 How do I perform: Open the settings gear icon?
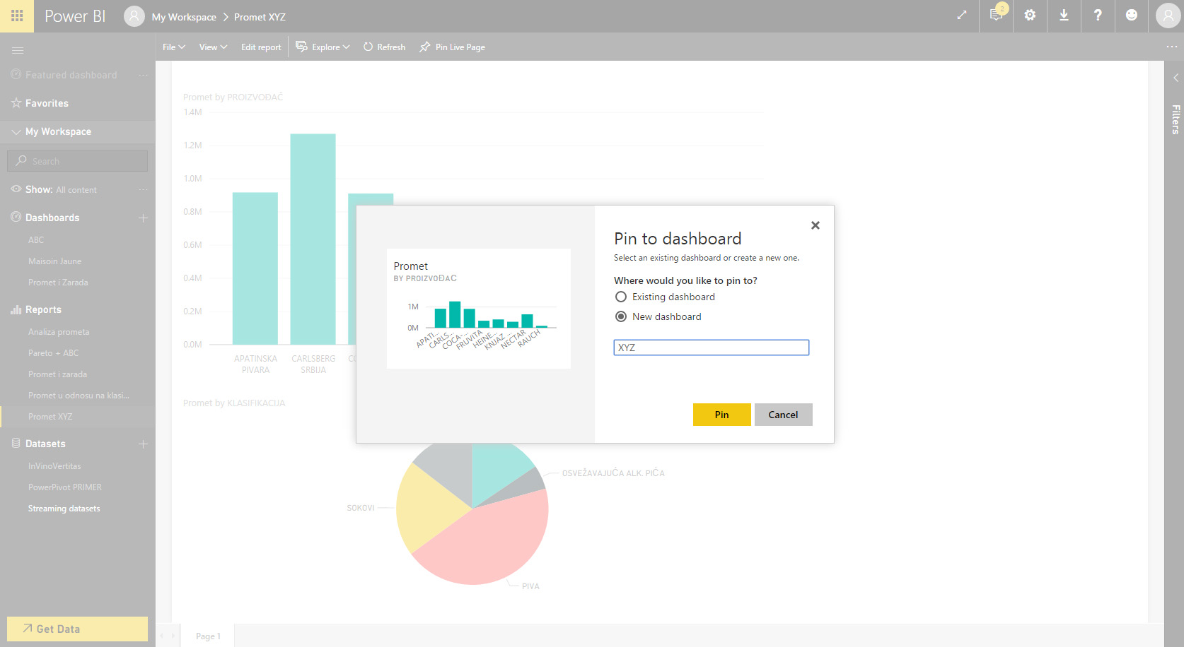click(1030, 16)
